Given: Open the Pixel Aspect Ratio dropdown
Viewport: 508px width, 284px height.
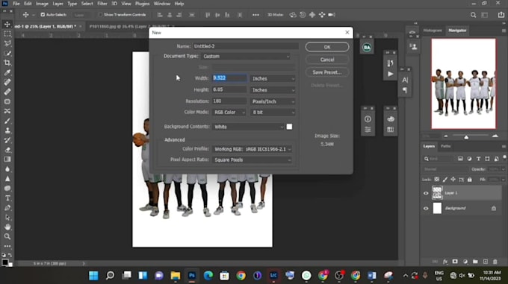Looking at the screenshot, I should click(x=253, y=160).
